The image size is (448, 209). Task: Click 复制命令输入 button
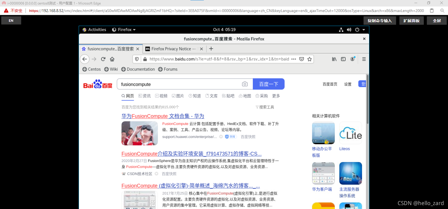click(x=379, y=21)
